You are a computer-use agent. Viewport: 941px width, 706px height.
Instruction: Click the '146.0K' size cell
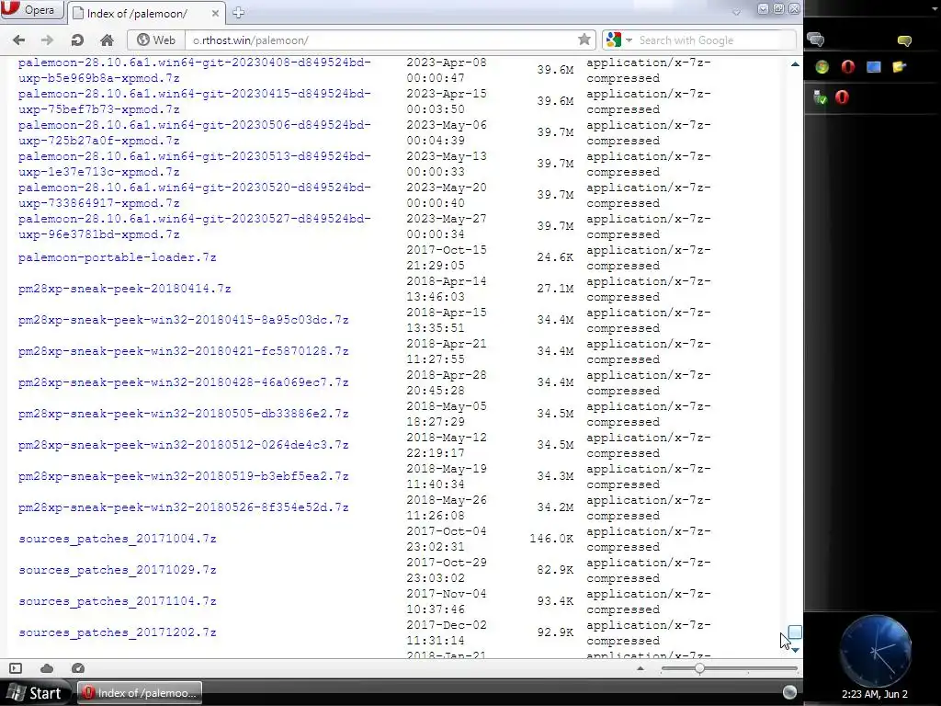coord(551,539)
